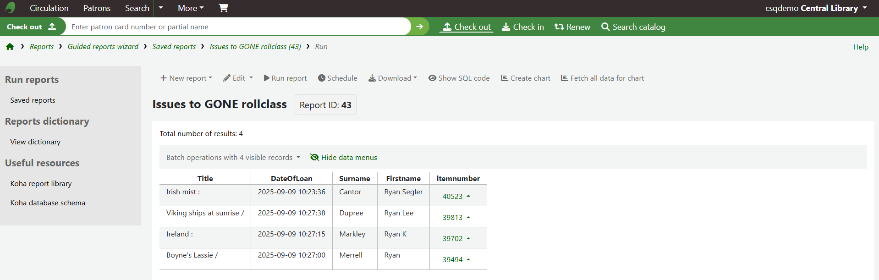Open the Edit dropdown menu
Screen dimensions: 879x280
pos(238,78)
